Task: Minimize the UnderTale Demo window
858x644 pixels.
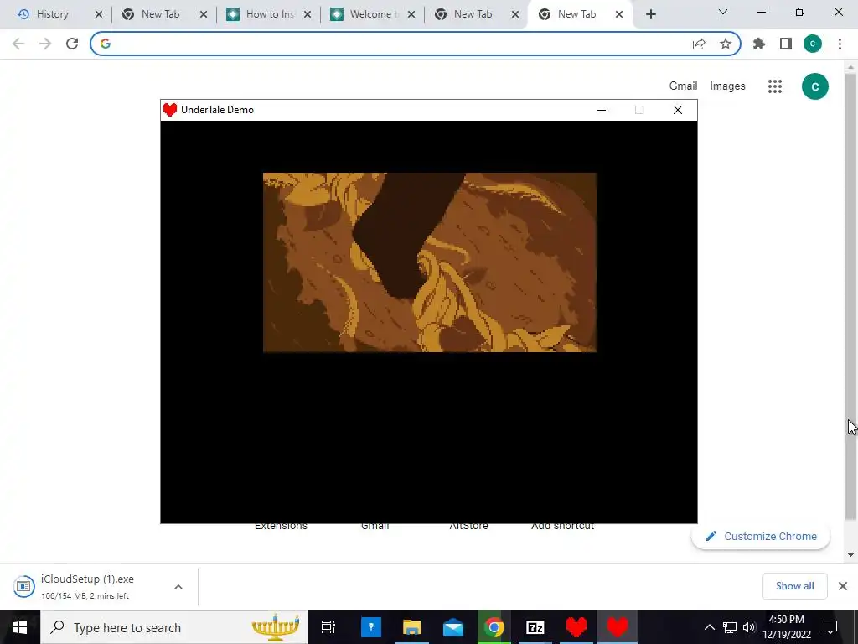Action: tap(602, 110)
